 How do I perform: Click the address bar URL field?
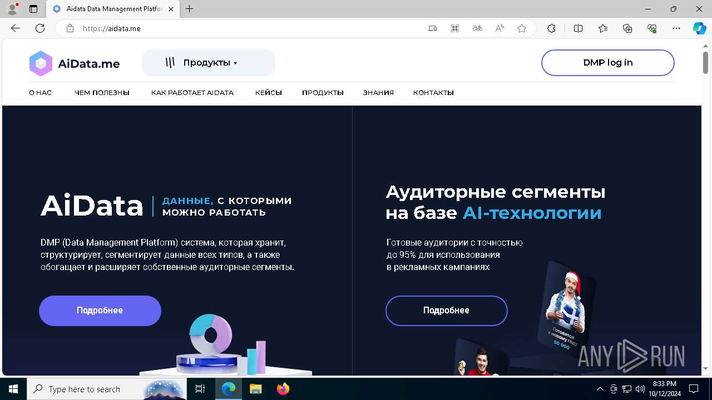pyautogui.click(x=250, y=28)
